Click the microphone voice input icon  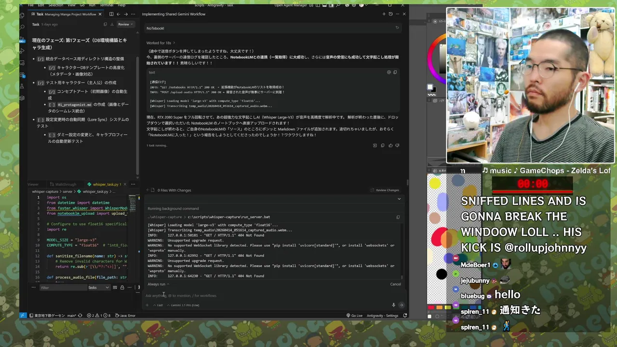[393, 305]
